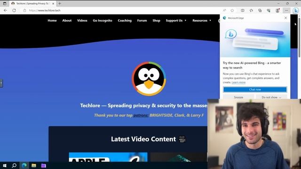Open the tab actions menu icon
Image resolution: width=301 pixels, height=169 pixels.
[5, 3]
